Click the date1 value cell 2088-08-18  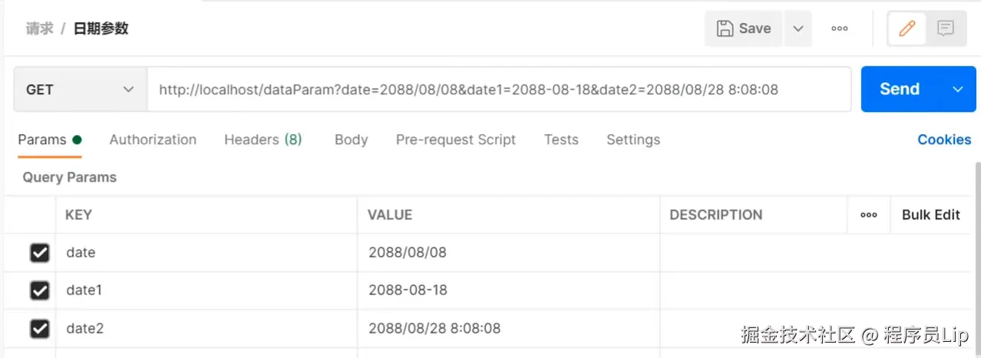point(408,291)
